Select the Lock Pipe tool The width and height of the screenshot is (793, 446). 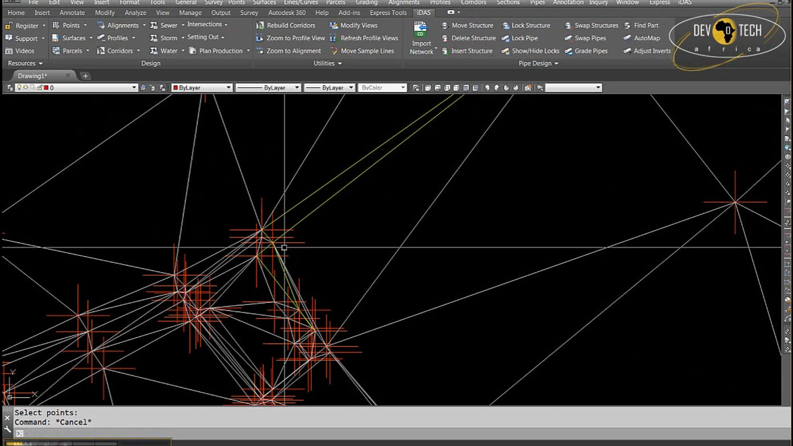519,38
